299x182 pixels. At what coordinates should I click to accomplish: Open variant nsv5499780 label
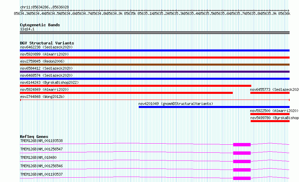[x=274, y=118]
